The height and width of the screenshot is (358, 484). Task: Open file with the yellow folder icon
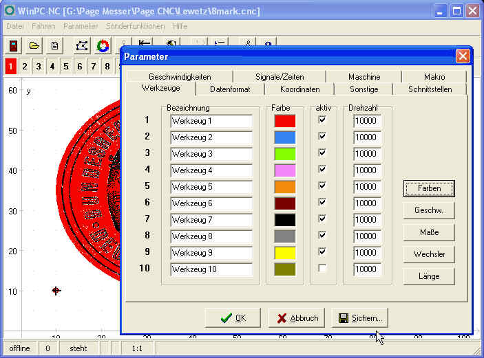34,45
